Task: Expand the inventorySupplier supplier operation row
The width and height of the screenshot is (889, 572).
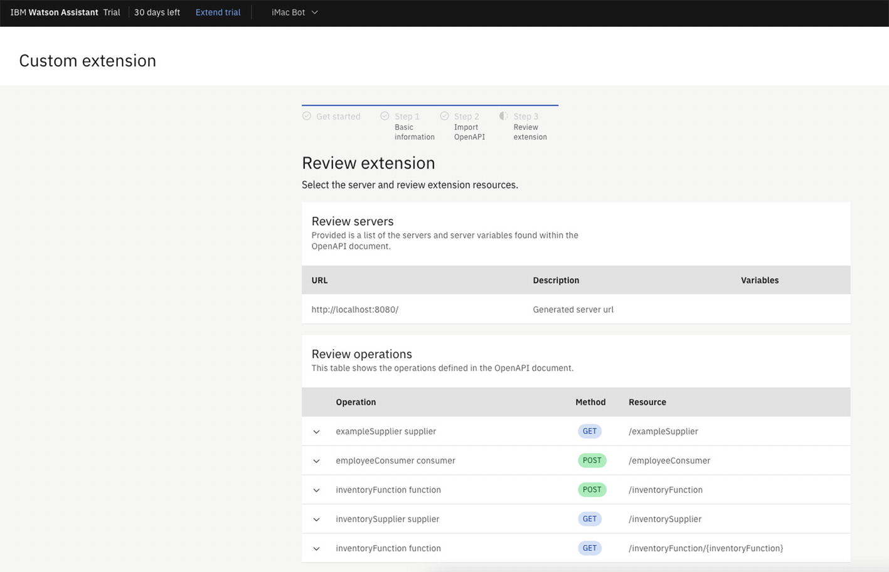Action: point(317,519)
